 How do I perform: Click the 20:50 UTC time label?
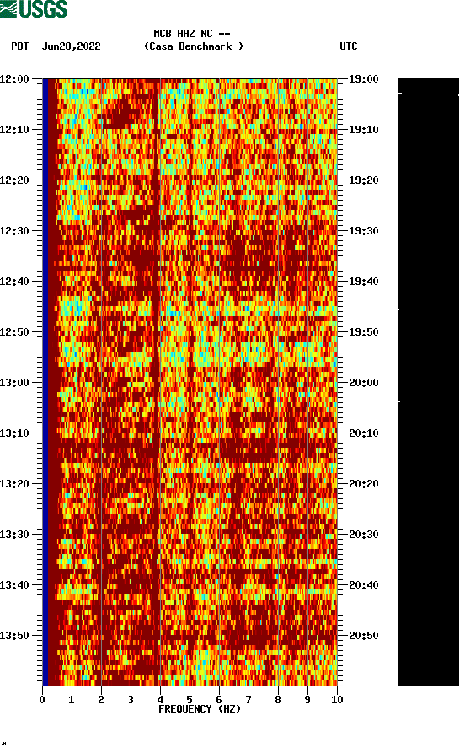point(364,635)
